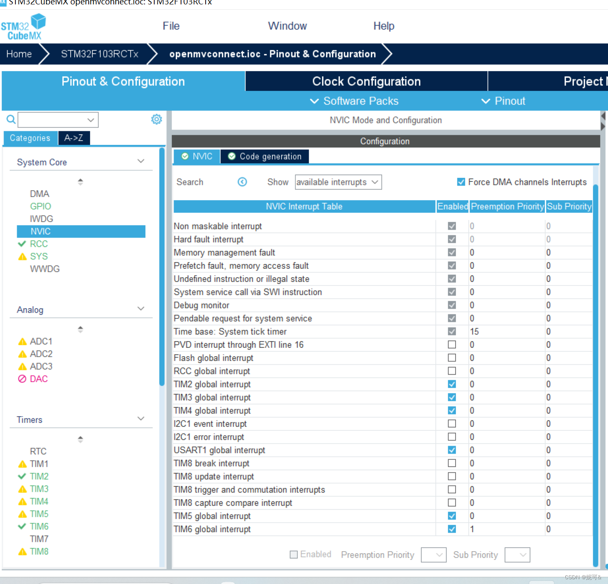Click the green check icon beside RCC
Image resolution: width=608 pixels, height=584 pixels.
click(22, 244)
